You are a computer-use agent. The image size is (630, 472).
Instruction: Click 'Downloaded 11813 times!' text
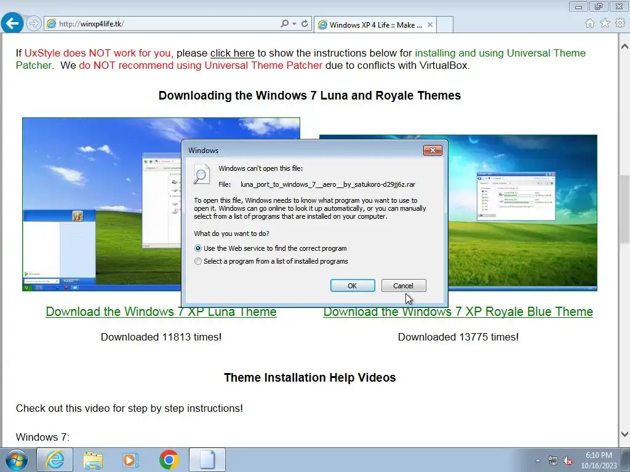[161, 337]
